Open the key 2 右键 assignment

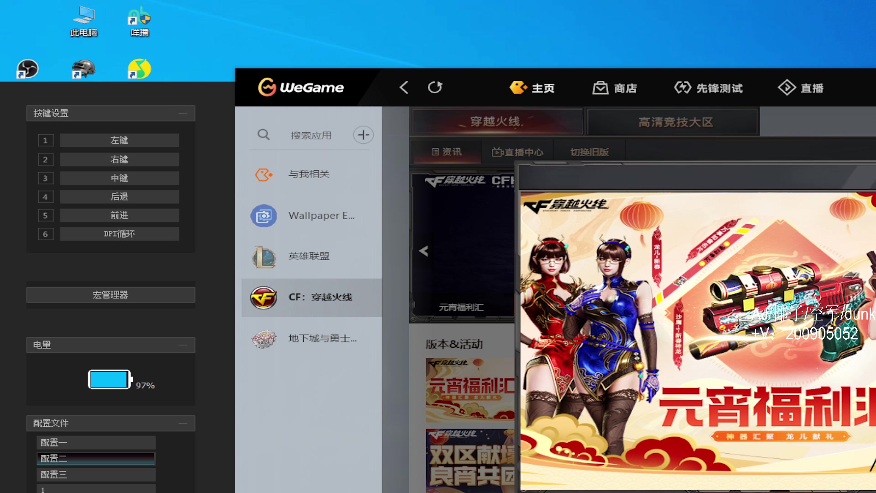(119, 159)
